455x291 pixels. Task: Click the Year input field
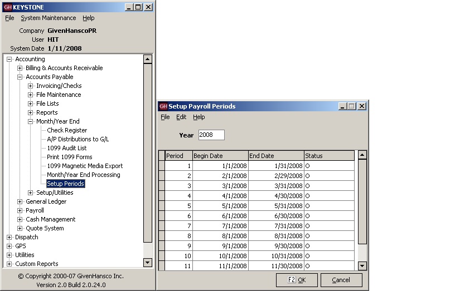pyautogui.click(x=211, y=135)
